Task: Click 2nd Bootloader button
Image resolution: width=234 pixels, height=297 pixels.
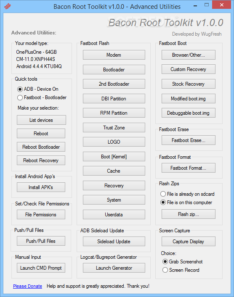Action: tap(114, 84)
